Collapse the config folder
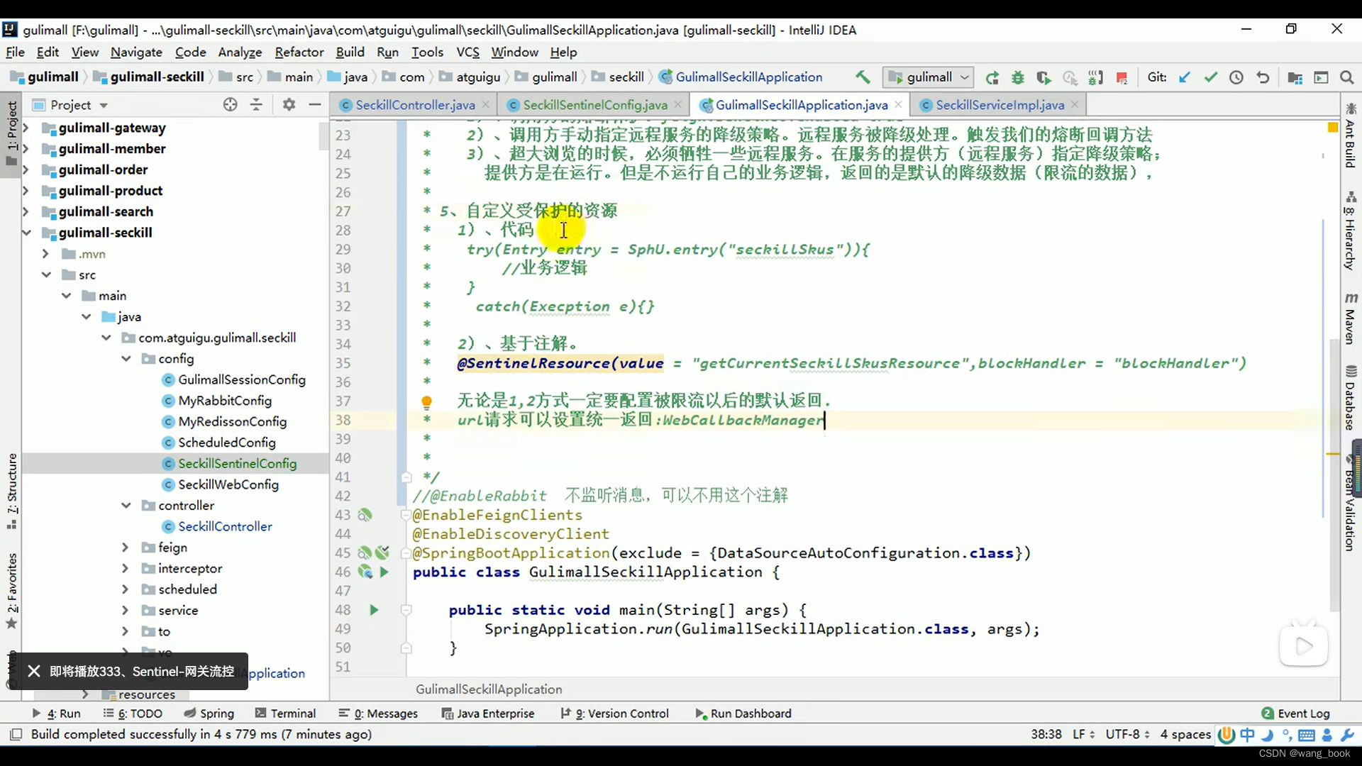Image resolution: width=1362 pixels, height=766 pixels. coord(126,359)
